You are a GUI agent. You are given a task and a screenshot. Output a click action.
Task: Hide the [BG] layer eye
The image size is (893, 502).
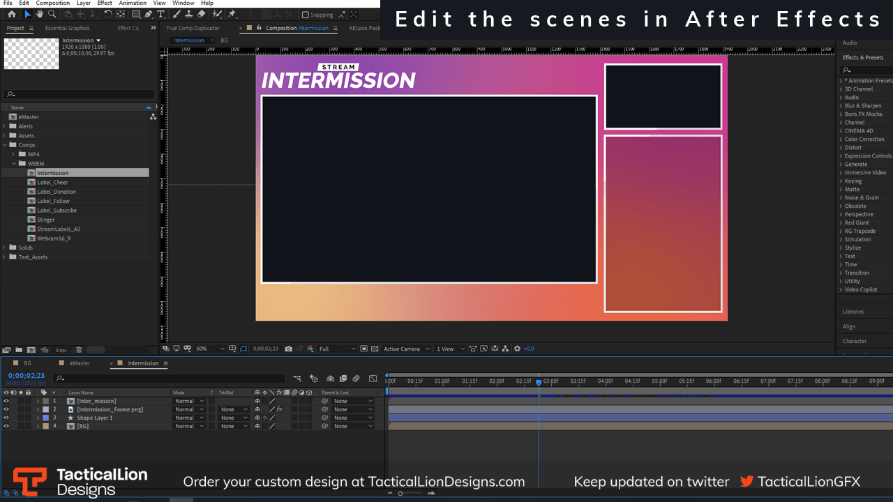tap(6, 426)
